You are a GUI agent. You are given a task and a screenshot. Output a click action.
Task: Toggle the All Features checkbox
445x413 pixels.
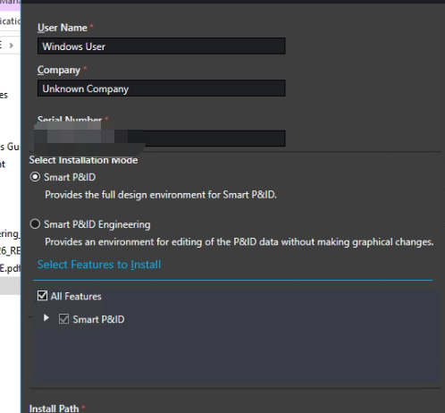pyautogui.click(x=42, y=296)
